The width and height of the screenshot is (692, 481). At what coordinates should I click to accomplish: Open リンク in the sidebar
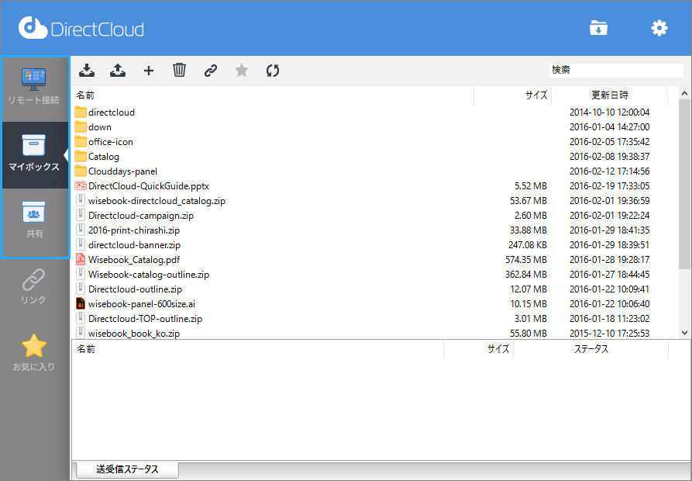33,286
